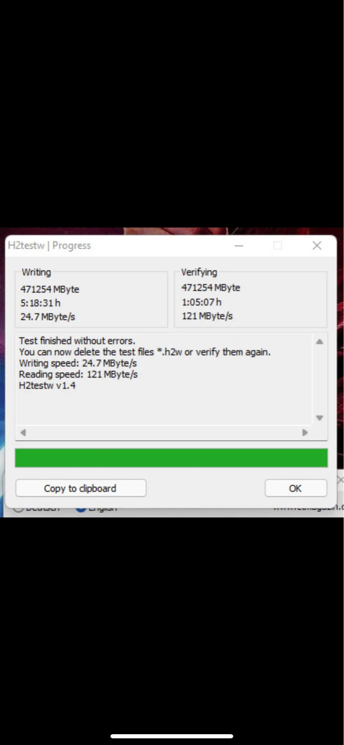The width and height of the screenshot is (344, 745).
Task: Click the Copy to clipboard button
Action: (81, 488)
